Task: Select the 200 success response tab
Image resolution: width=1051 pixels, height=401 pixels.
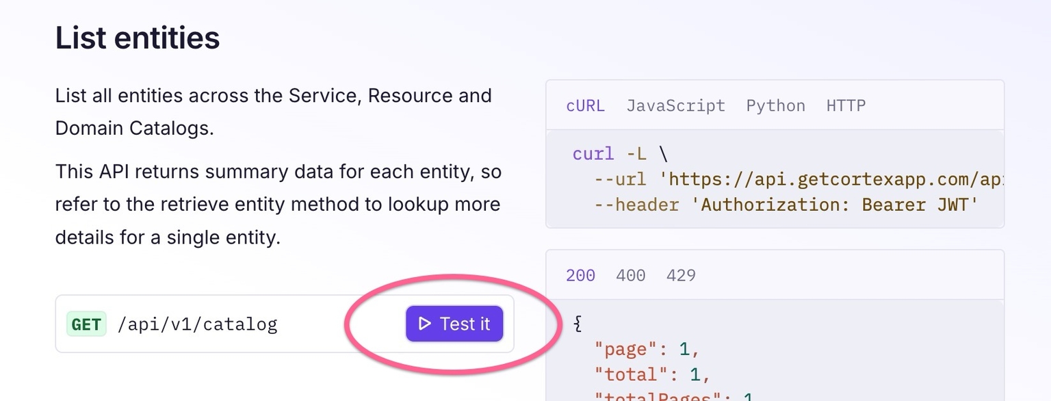Action: click(580, 275)
